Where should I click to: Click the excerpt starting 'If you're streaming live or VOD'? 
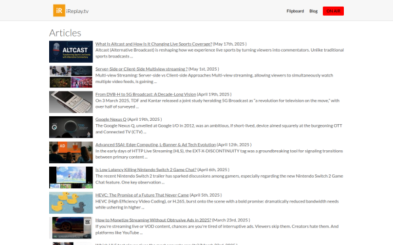coord(217,229)
